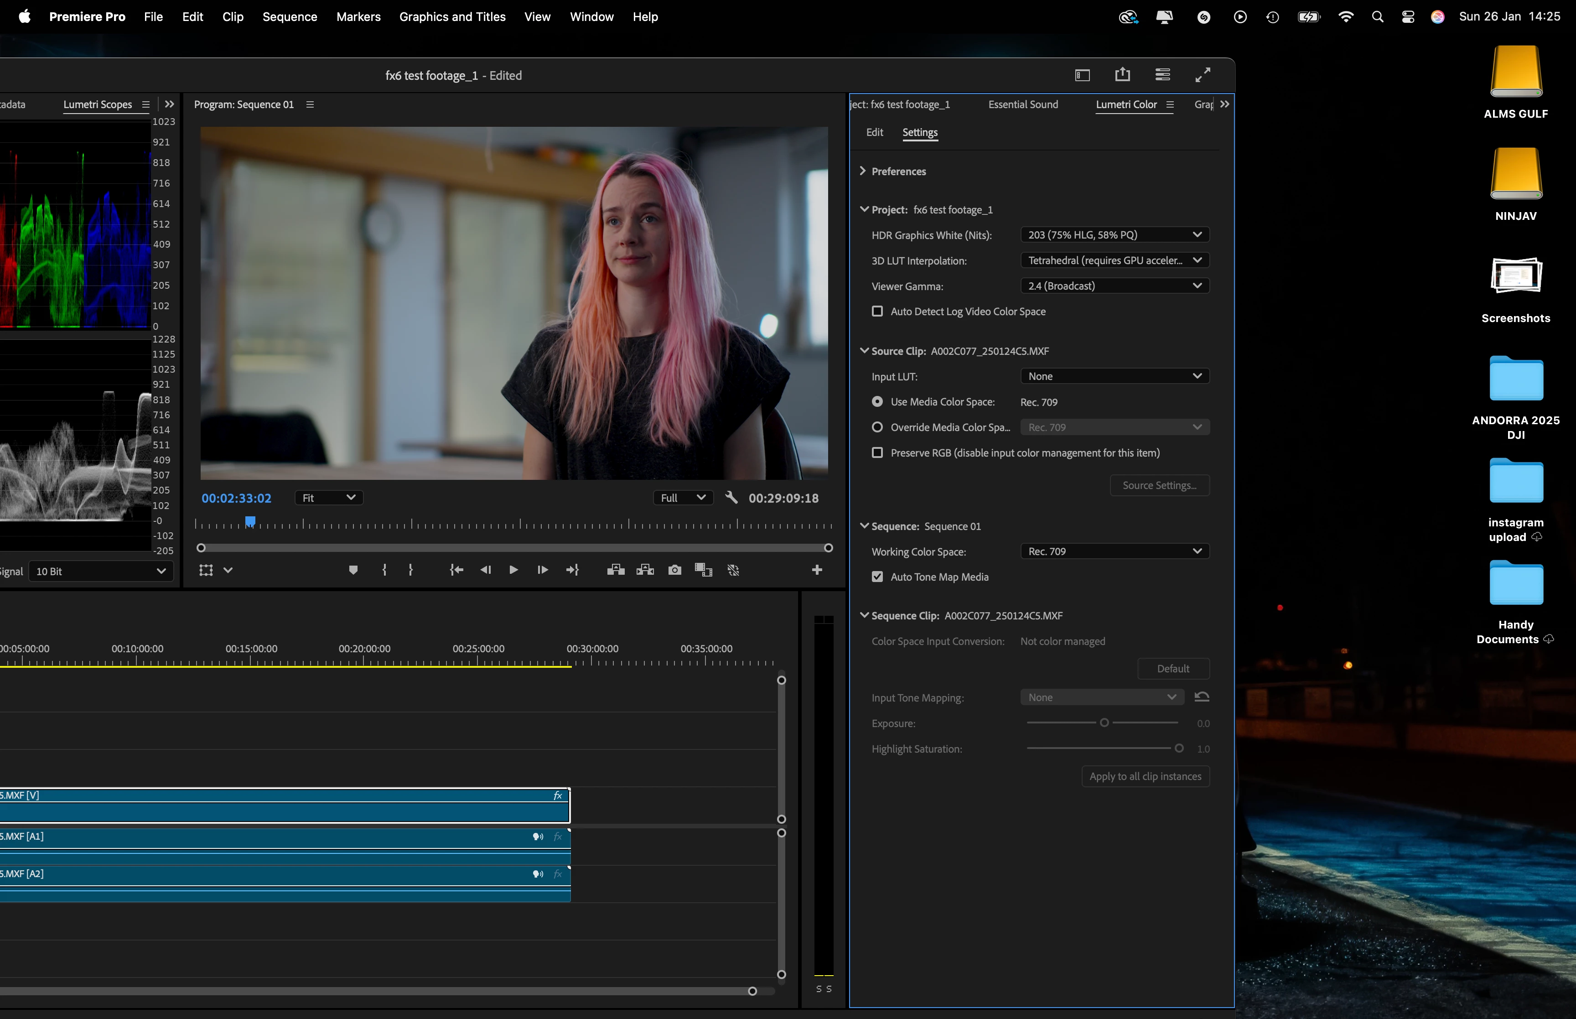The height and width of the screenshot is (1019, 1576).
Task: Open the Working Color Space dropdown
Action: pos(1115,551)
